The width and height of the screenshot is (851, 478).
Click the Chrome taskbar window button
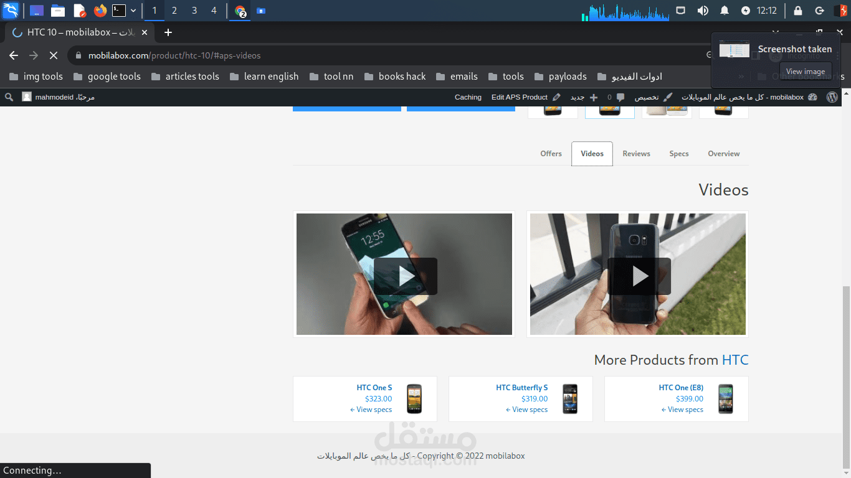[x=240, y=11]
